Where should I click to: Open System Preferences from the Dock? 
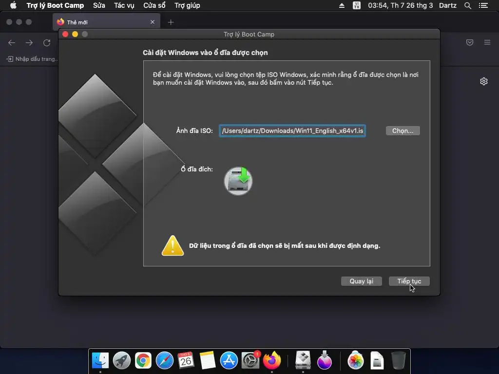(250, 360)
